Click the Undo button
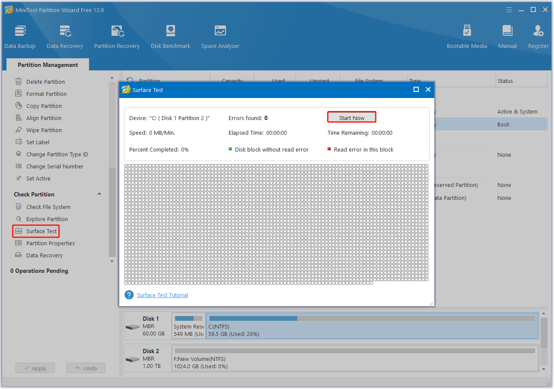554x389 pixels. (86, 368)
